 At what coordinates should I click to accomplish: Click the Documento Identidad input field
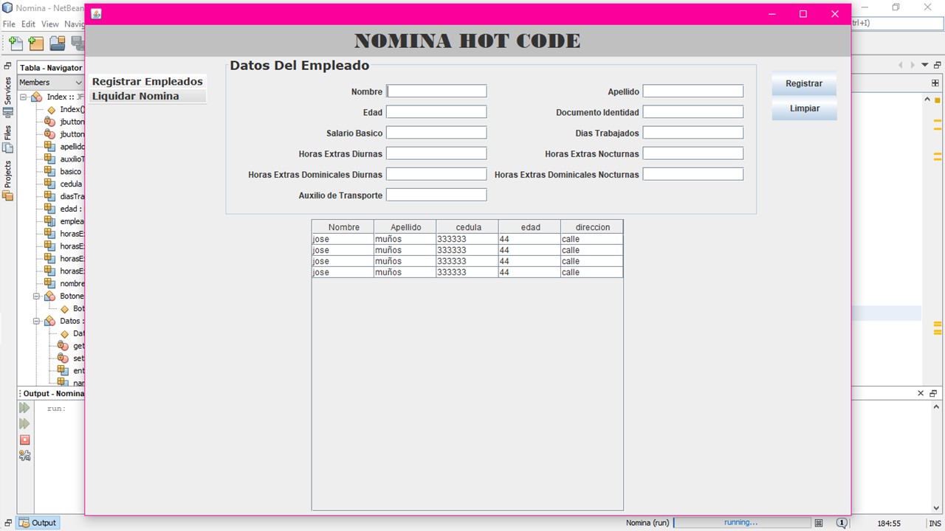coord(693,112)
